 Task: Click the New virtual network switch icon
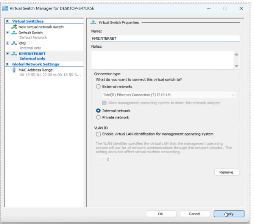14,27
